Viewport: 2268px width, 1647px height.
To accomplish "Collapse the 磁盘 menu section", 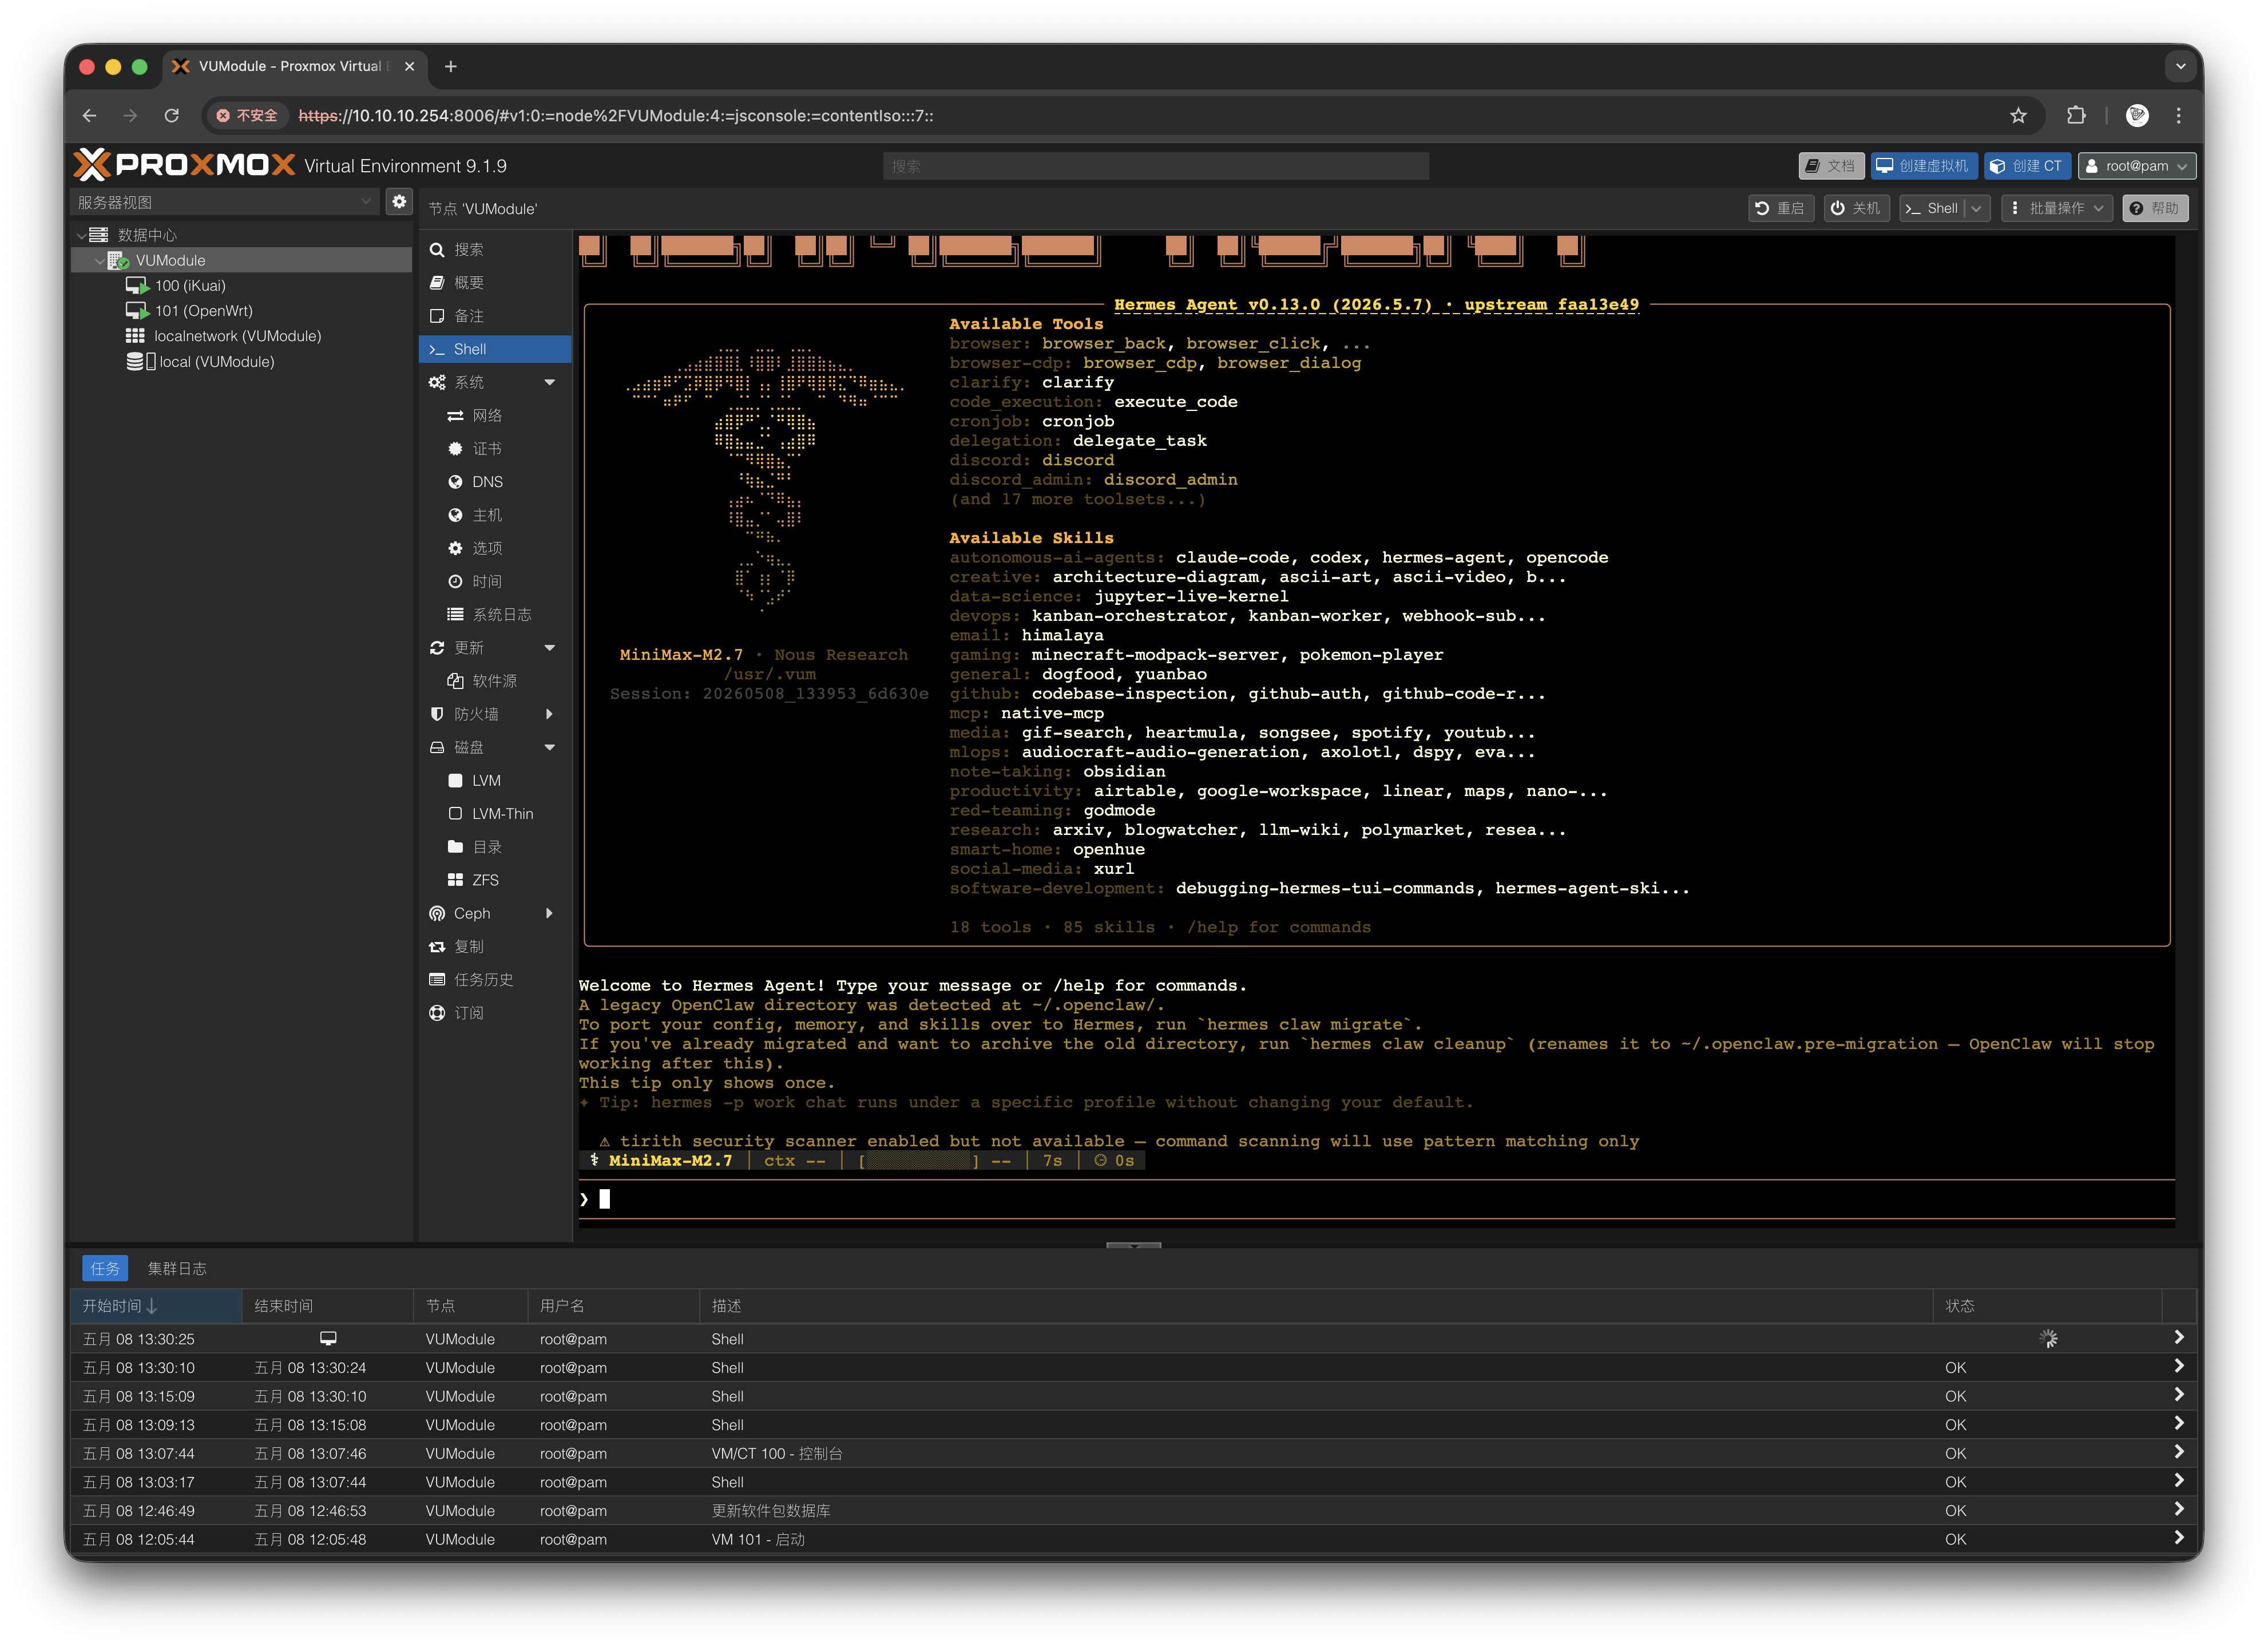I will (x=549, y=747).
